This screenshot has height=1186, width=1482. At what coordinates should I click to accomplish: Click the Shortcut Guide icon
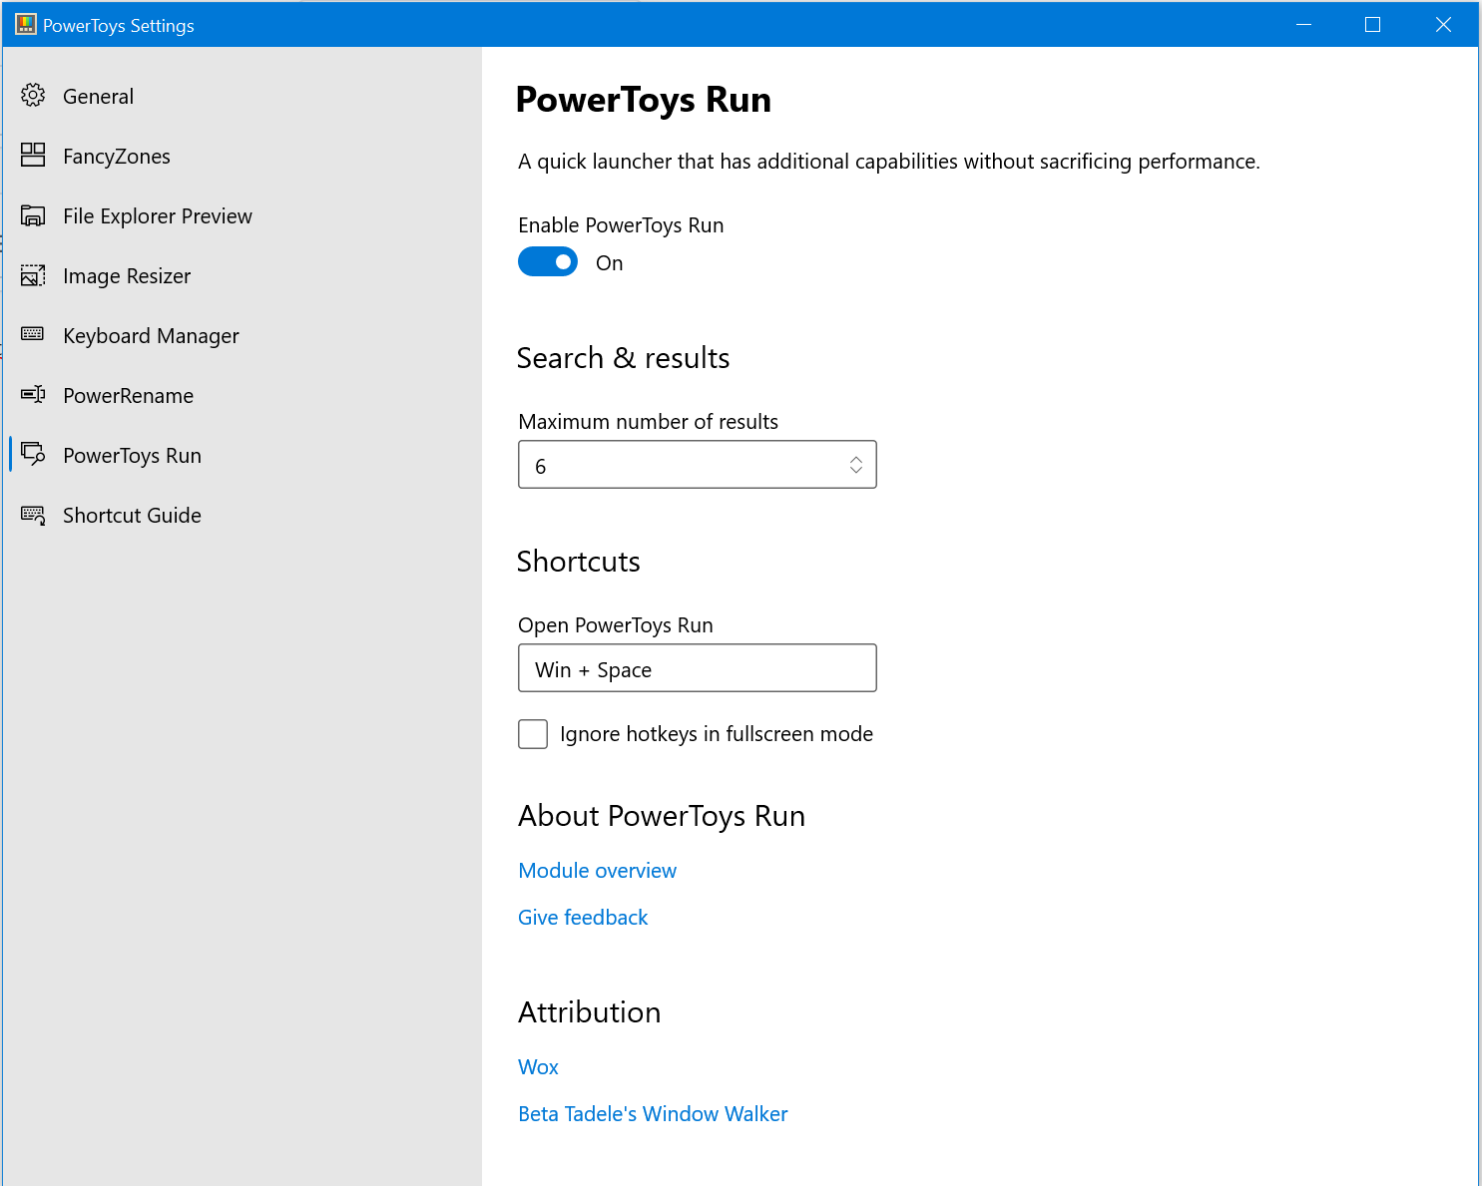(x=33, y=515)
